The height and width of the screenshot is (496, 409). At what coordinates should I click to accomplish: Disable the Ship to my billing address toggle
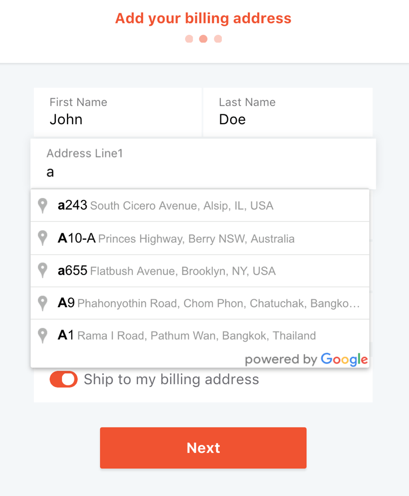coord(63,379)
